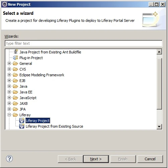Click the Liferay Project wizard icon
Image resolution: width=168 pixels, height=168 pixels.
(x=22, y=120)
